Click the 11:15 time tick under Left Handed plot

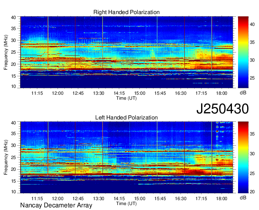click(x=37, y=199)
